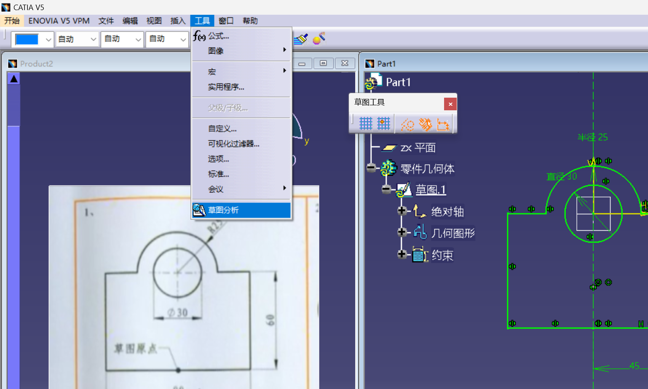Click the 几何图形 geometry icon

point(420,232)
